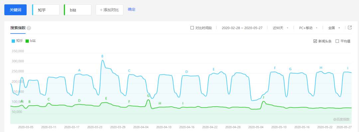Click green news marker E on b站 line
The image size is (359, 132).
[106, 98]
